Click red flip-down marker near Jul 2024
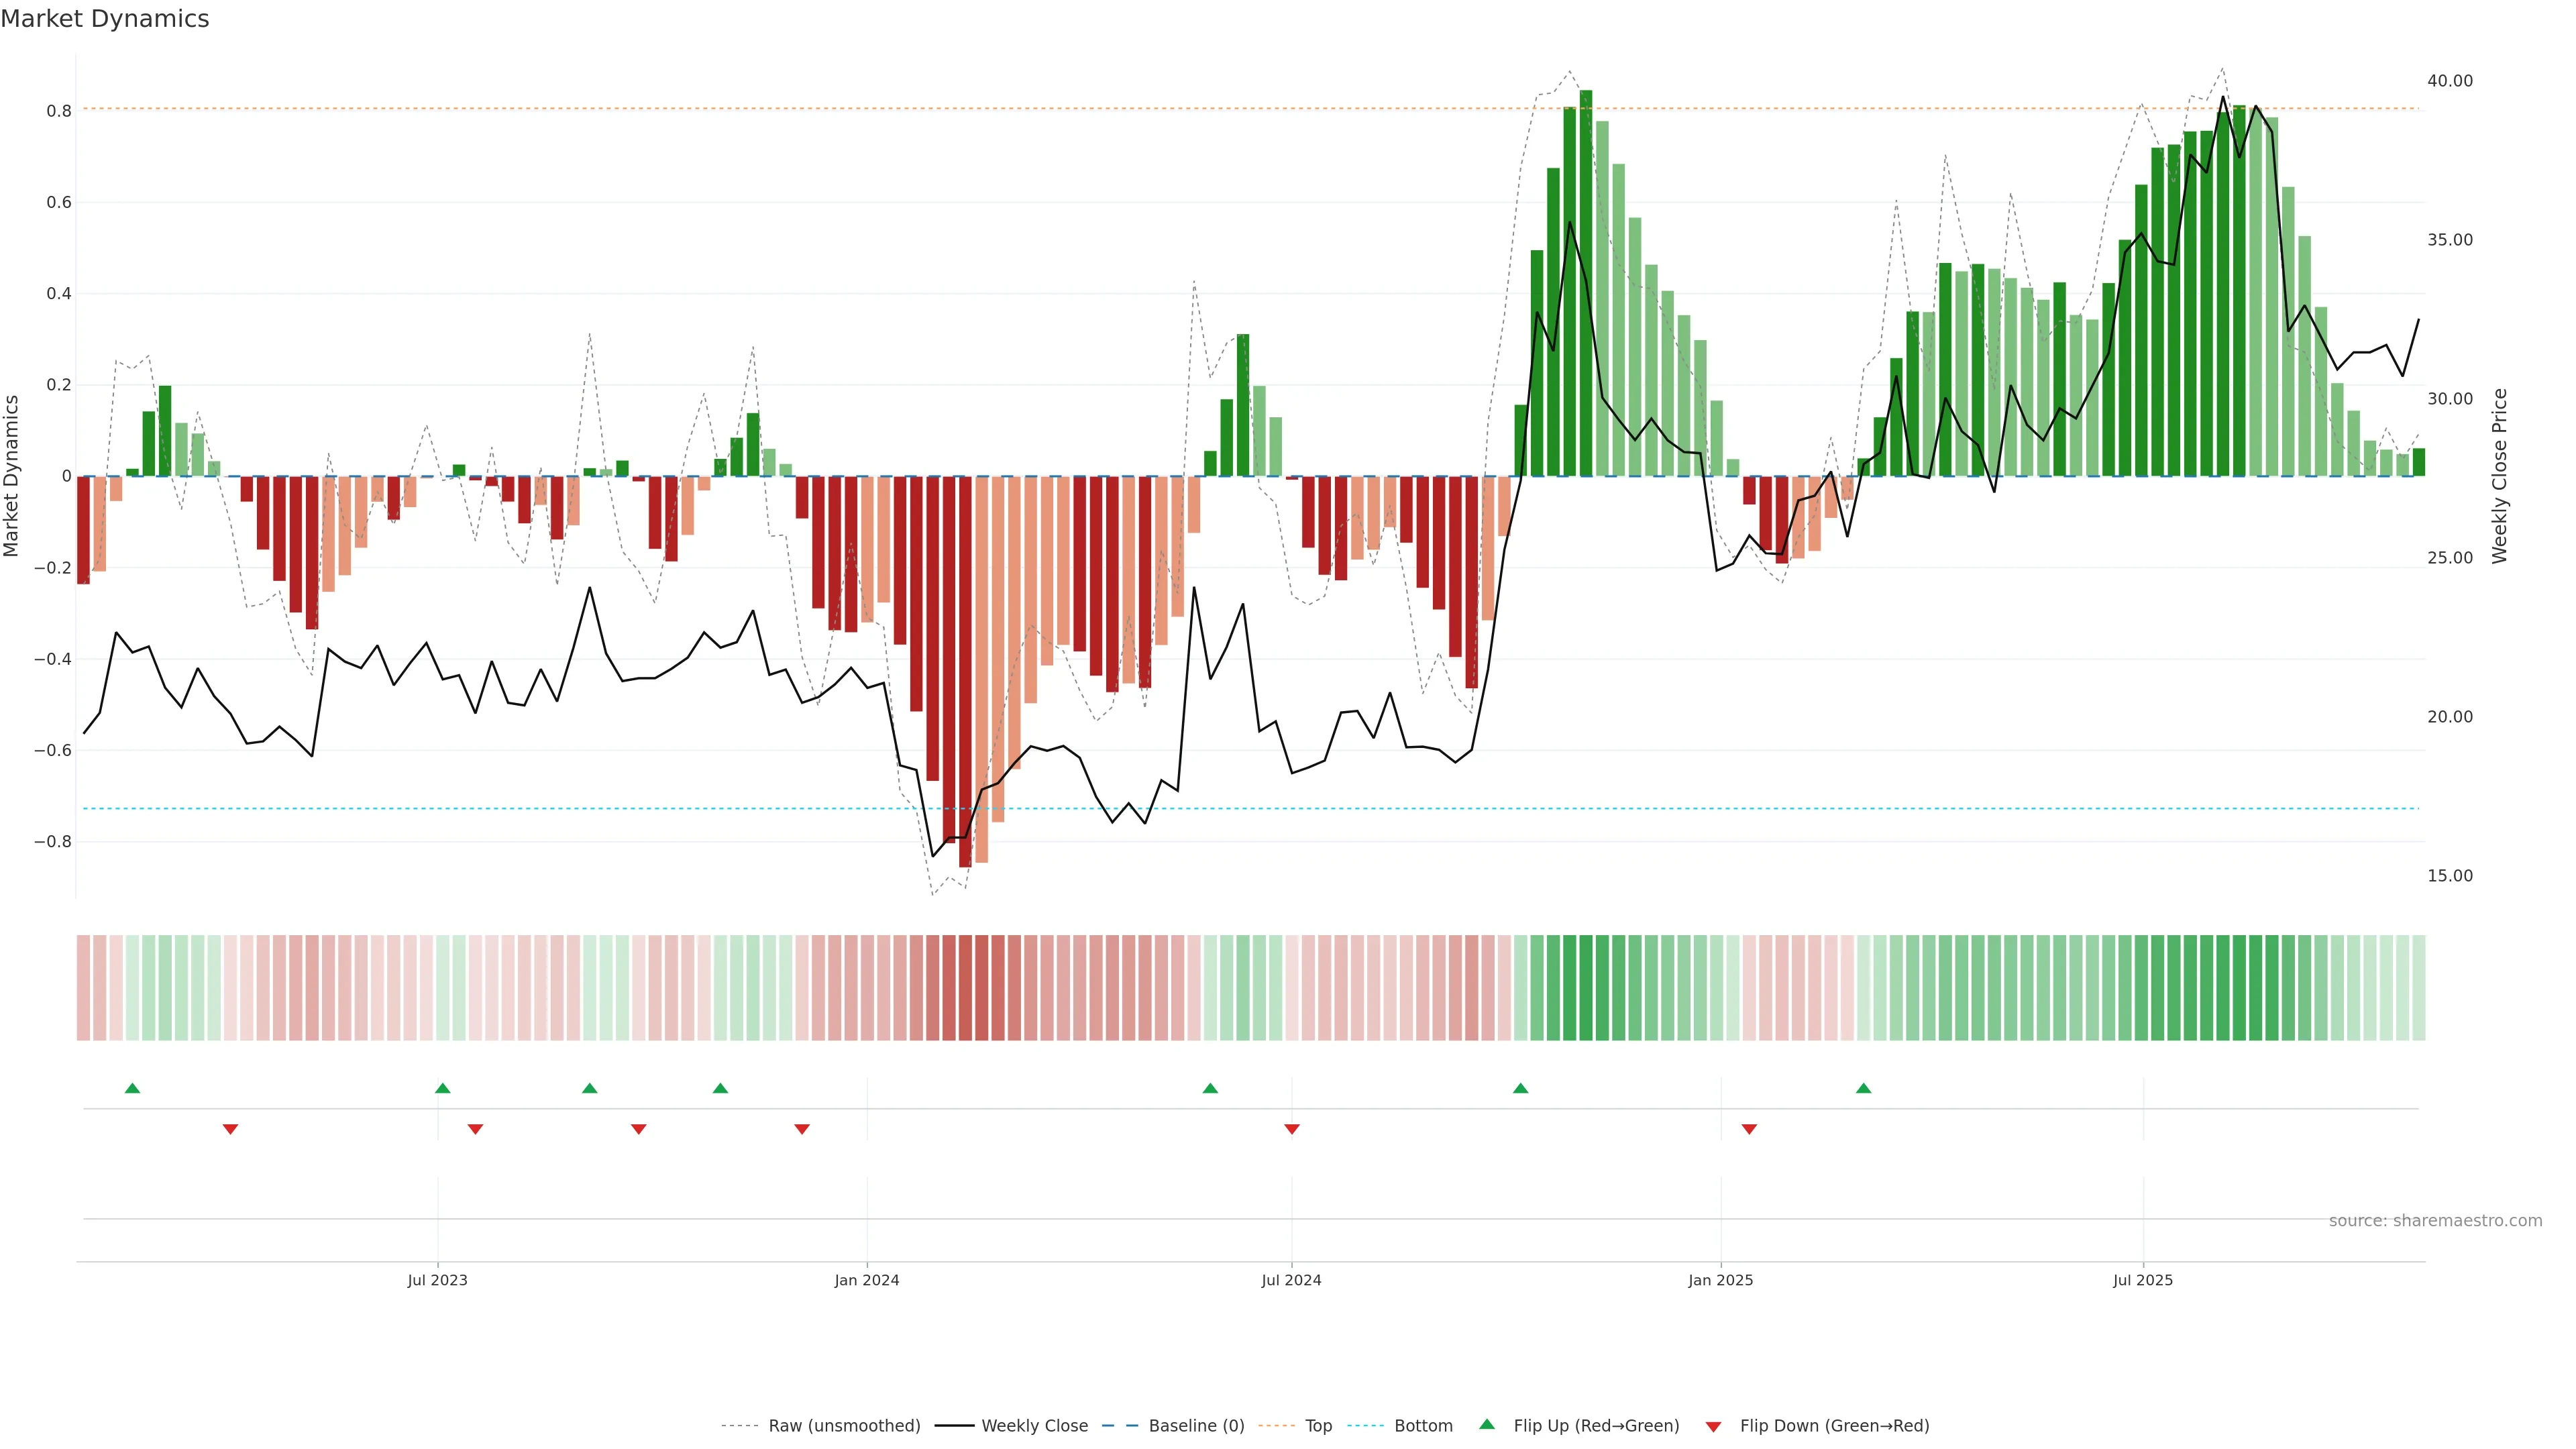2576x1449 pixels. (1291, 1129)
